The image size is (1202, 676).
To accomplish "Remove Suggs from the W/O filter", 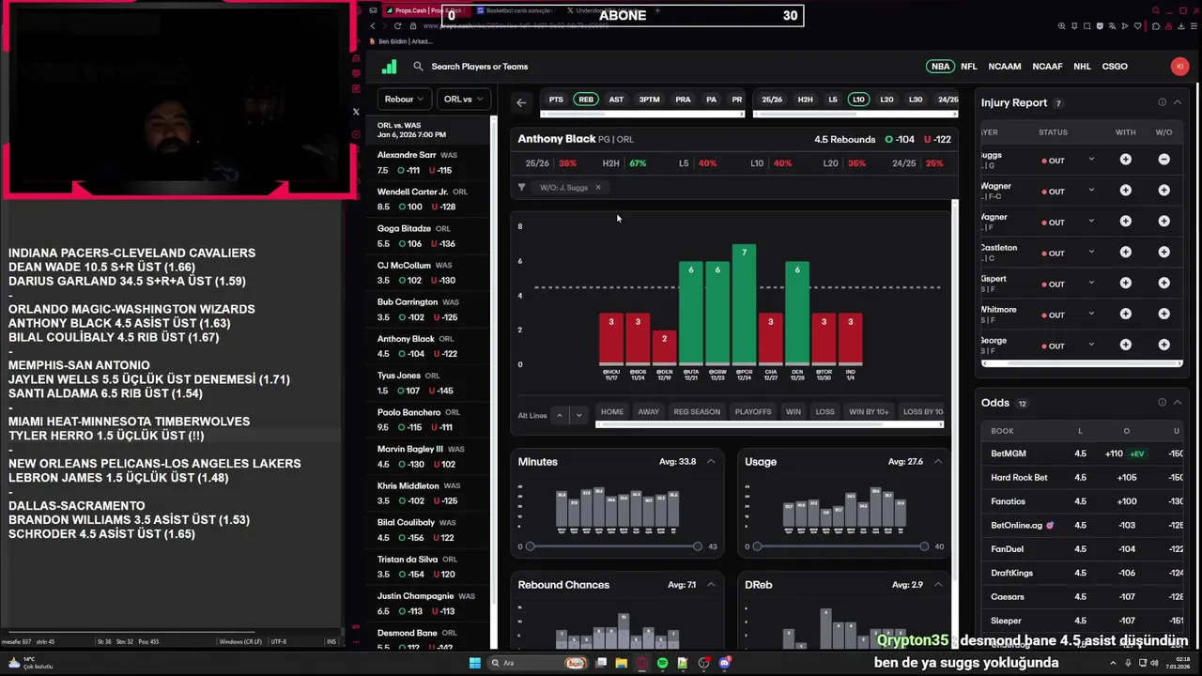I will 1163,160.
